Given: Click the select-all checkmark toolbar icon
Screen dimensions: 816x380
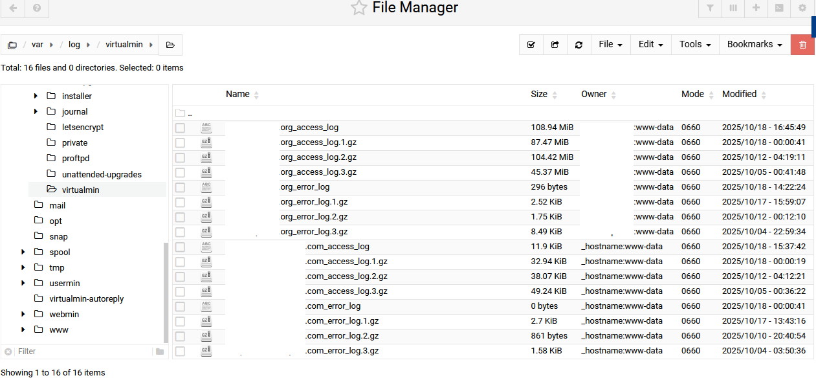Looking at the screenshot, I should 531,45.
